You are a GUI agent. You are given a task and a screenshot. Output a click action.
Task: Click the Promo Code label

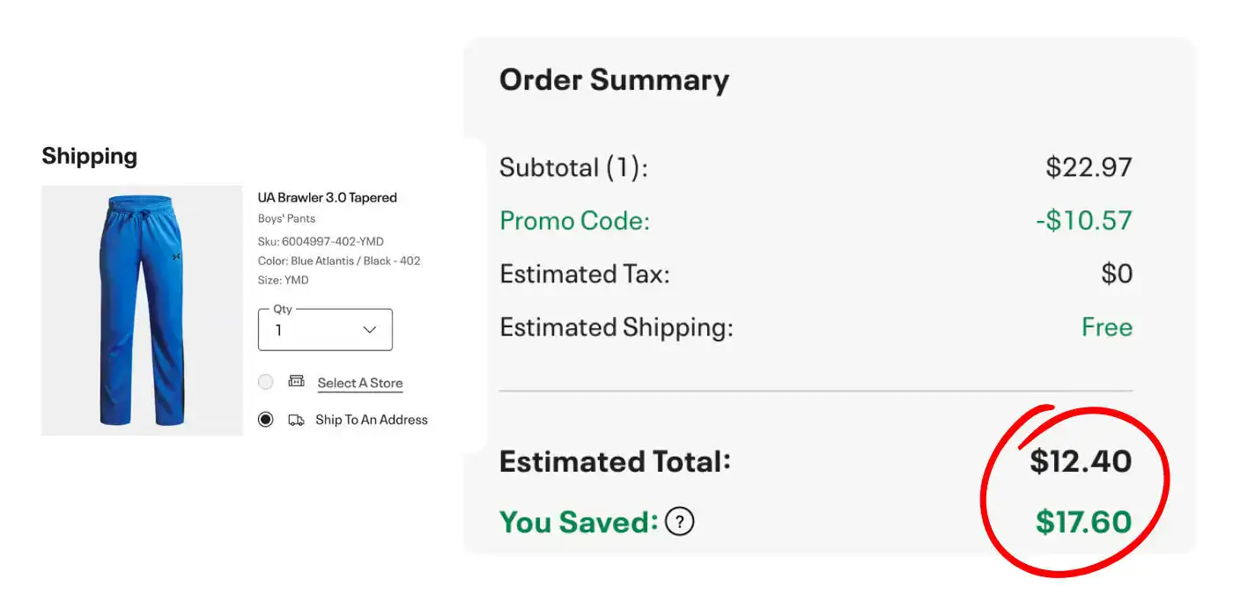[x=574, y=220]
